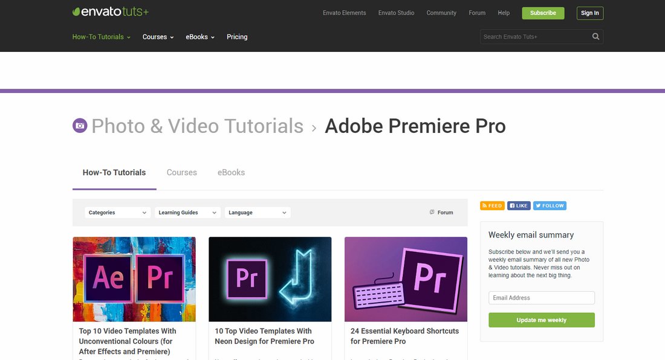Open the Help link
The width and height of the screenshot is (665, 360).
tap(504, 13)
